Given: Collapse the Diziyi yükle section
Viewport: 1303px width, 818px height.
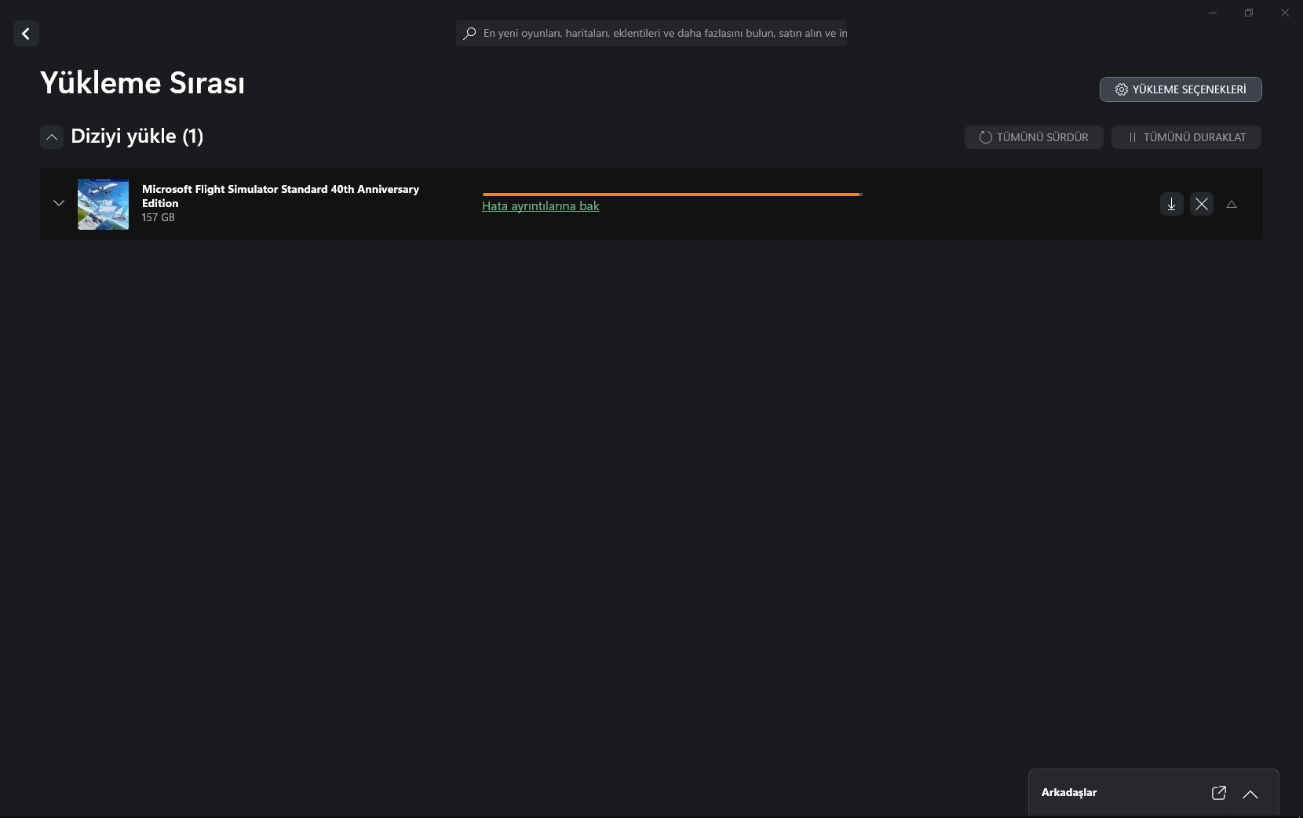Looking at the screenshot, I should coord(52,137).
